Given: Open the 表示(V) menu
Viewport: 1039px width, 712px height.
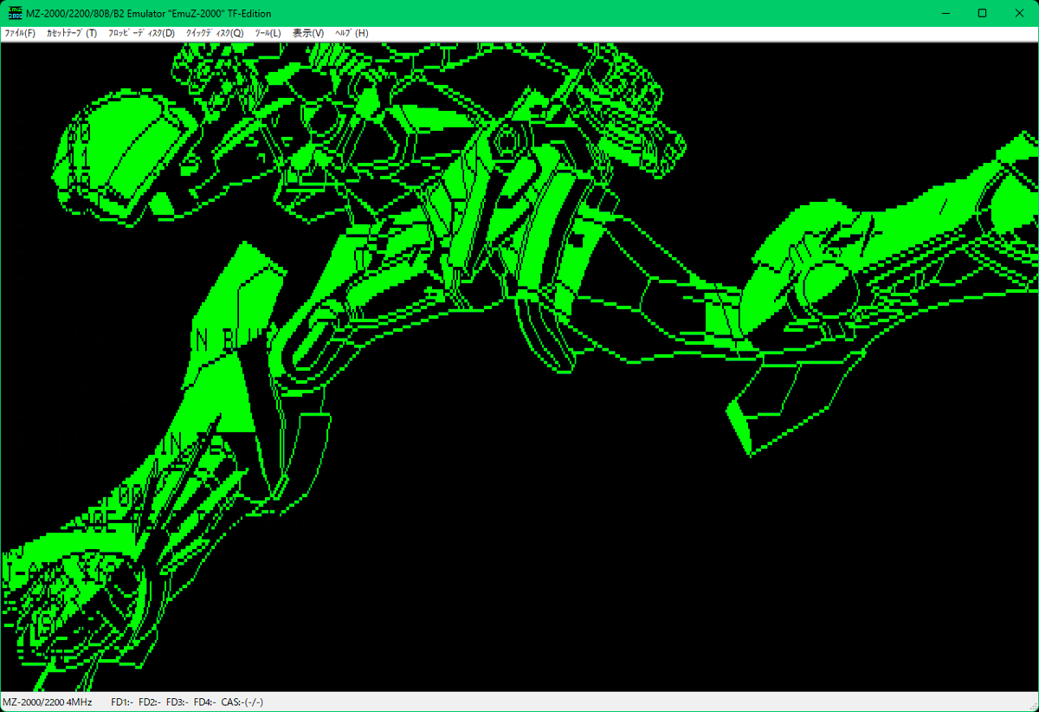Looking at the screenshot, I should 308,33.
